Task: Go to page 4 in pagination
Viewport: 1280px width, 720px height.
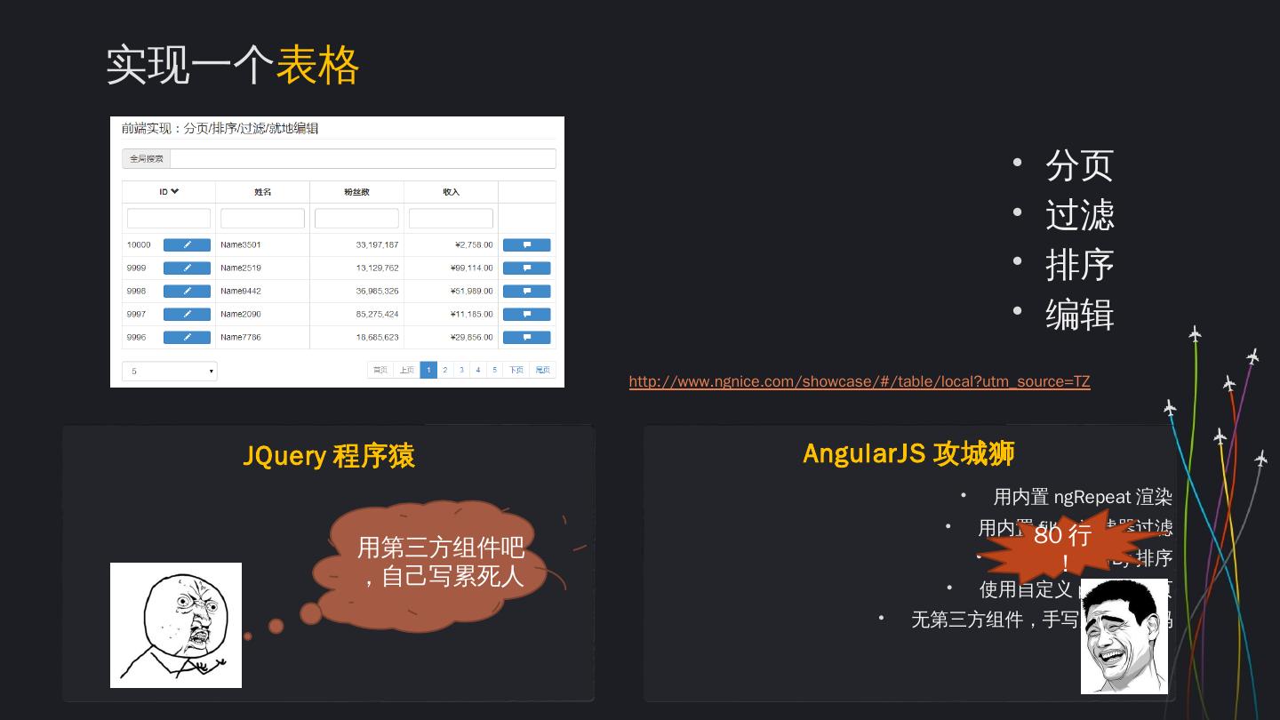Action: pos(478,371)
